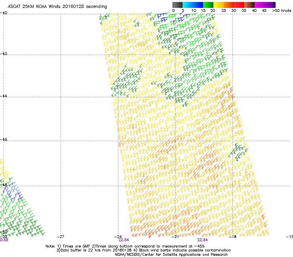
Task: Click the cyan-blue 5-15 knots legend band
Action: point(193,5)
